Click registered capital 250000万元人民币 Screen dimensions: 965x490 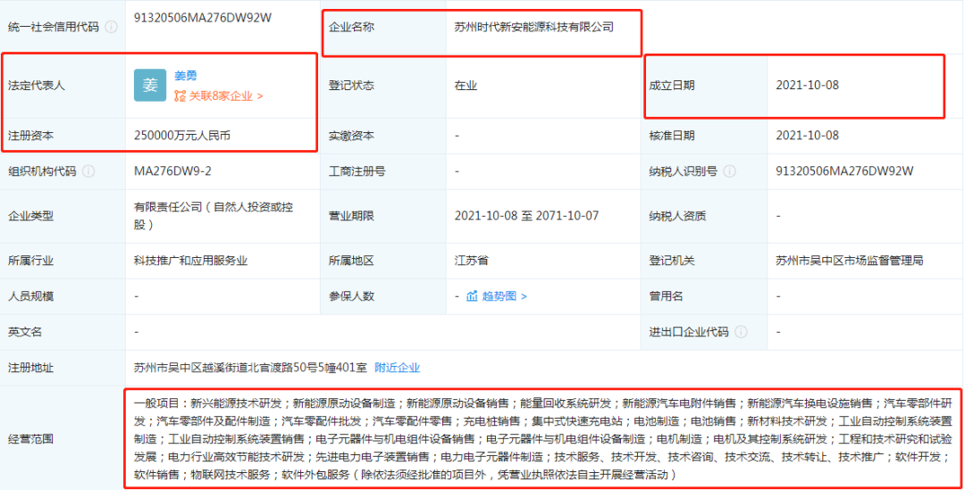tap(182, 136)
